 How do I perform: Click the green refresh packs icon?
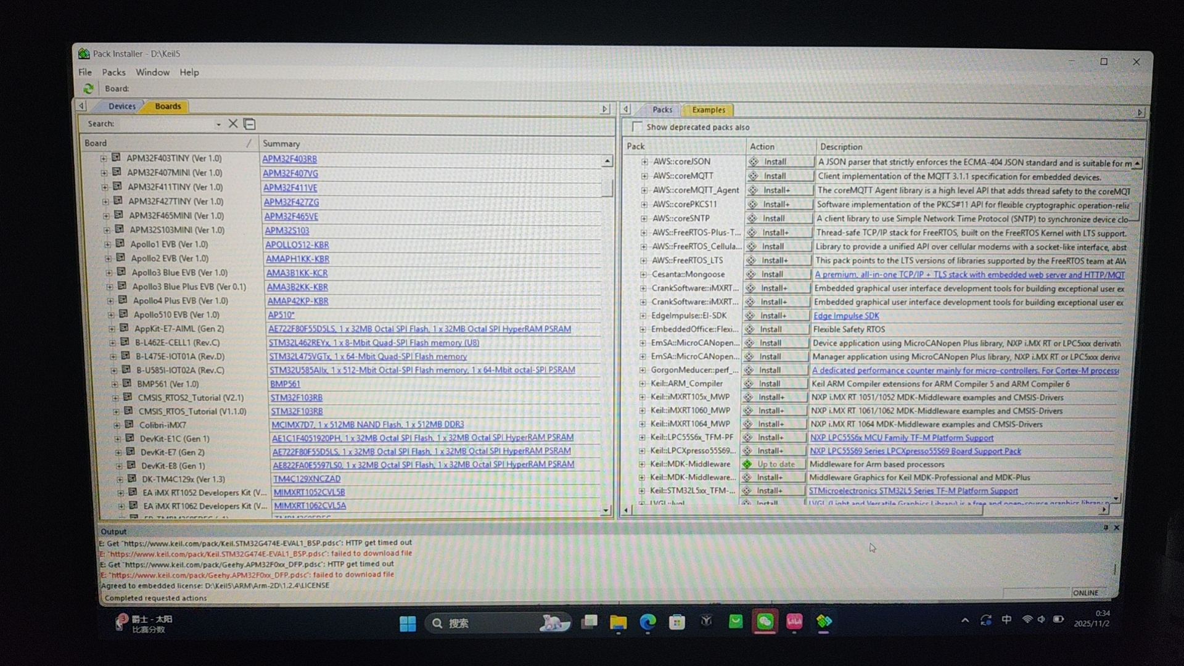88,89
